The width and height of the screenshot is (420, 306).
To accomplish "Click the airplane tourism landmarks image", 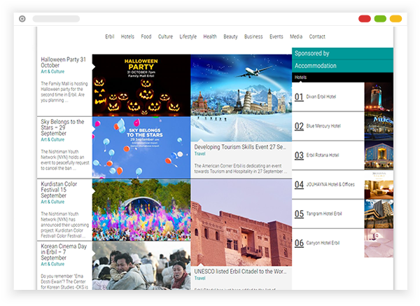I will pos(241,98).
